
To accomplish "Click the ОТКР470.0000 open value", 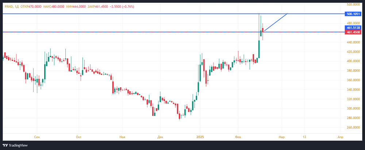I will 30,7.
